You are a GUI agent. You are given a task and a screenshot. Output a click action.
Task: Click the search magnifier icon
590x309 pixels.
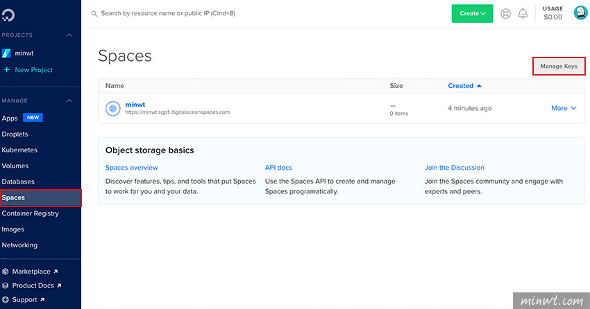[x=94, y=14]
